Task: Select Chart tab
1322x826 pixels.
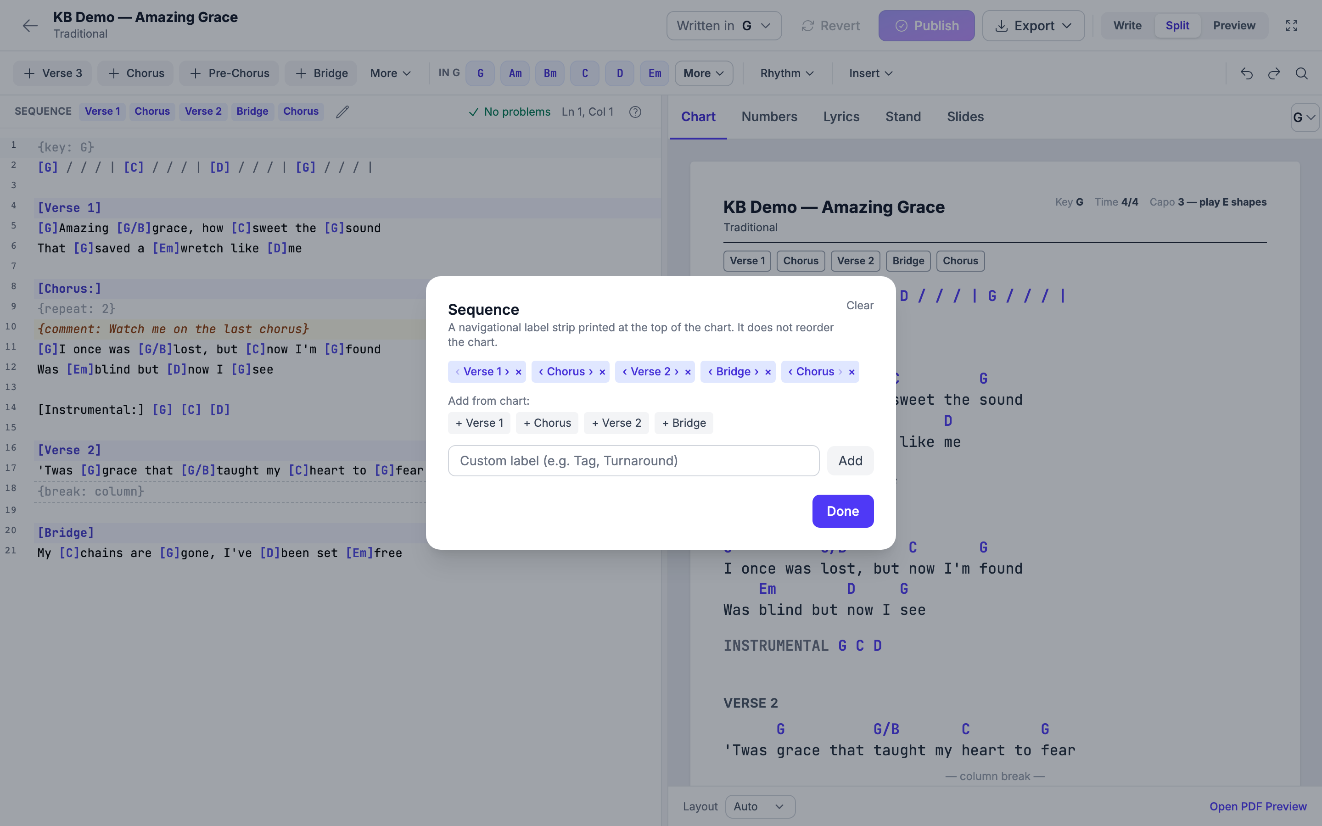Action: click(698, 117)
